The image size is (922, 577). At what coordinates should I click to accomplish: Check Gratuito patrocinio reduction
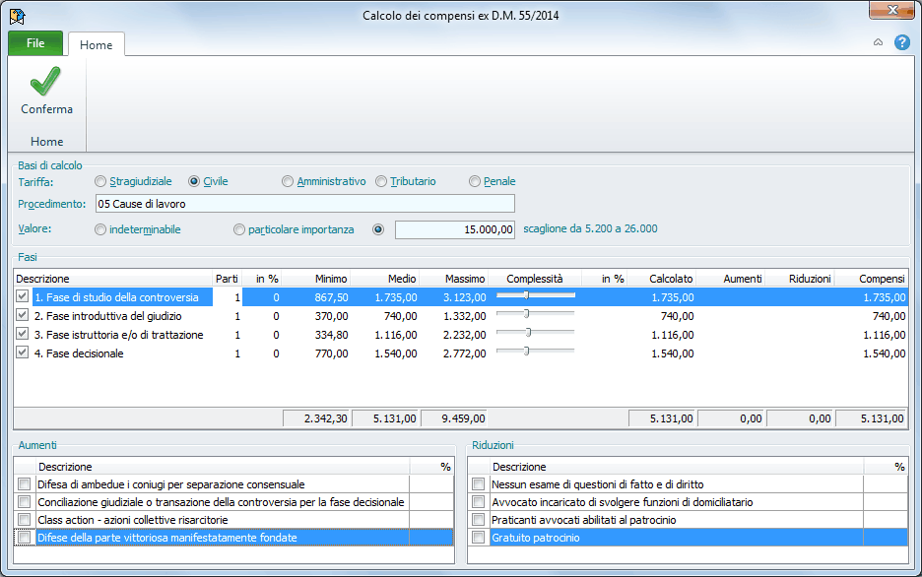(x=478, y=537)
